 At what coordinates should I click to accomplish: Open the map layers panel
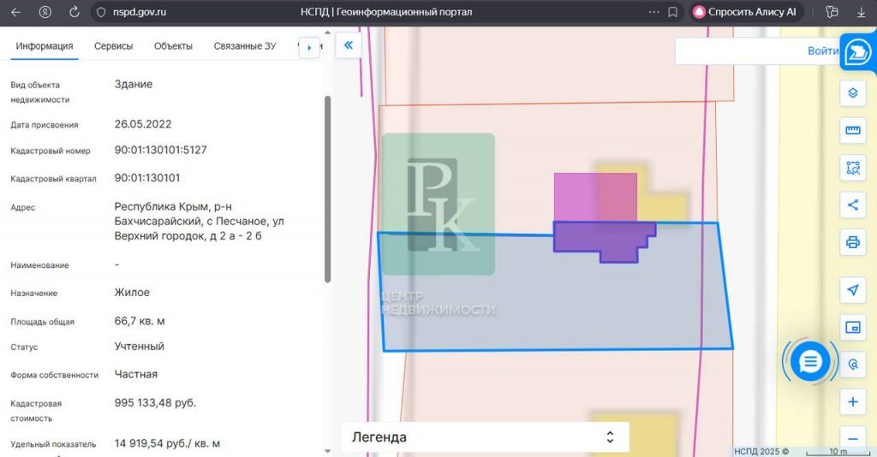pyautogui.click(x=852, y=92)
